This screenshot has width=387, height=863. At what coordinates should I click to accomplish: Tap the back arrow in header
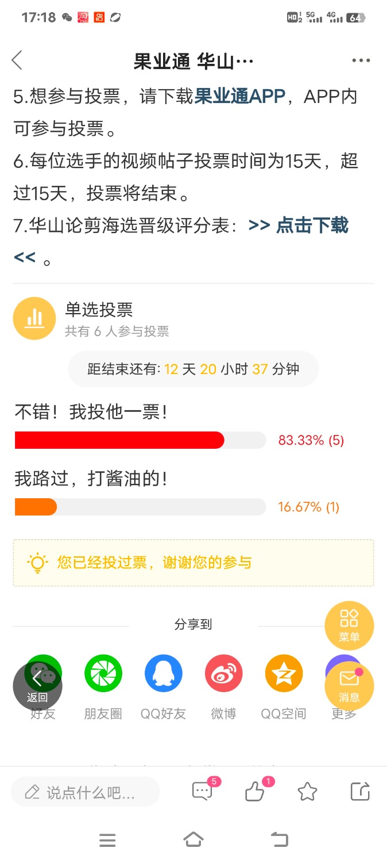click(17, 60)
